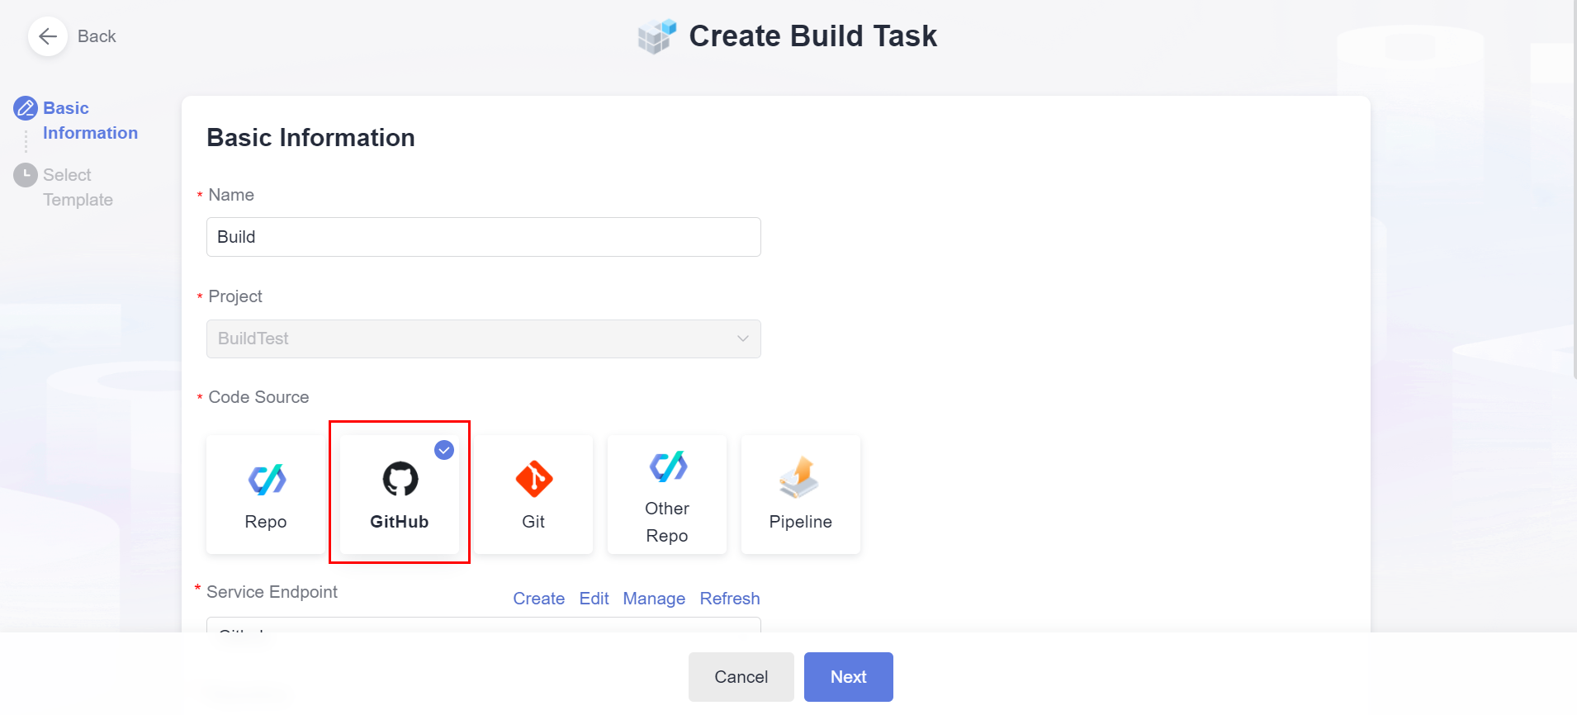The image size is (1577, 715).
Task: Click the back arrow icon
Action: pyautogui.click(x=48, y=36)
